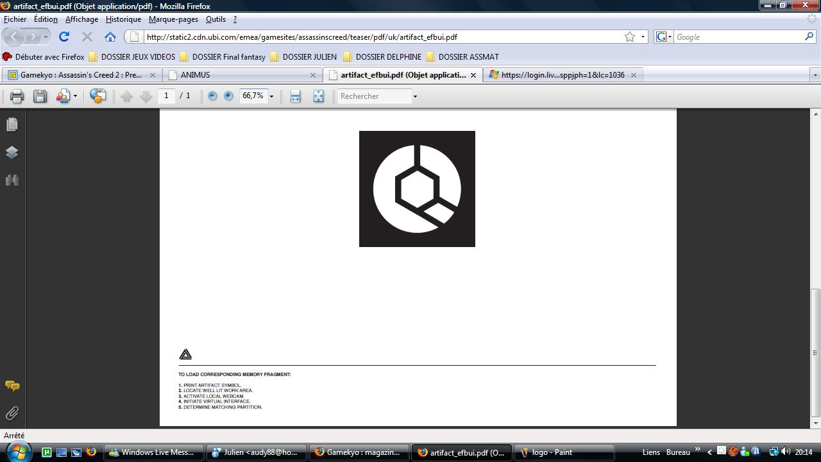Open DOSSIER DELPHINE bookmark folder
Screen dimensions: 821x462
(382, 56)
